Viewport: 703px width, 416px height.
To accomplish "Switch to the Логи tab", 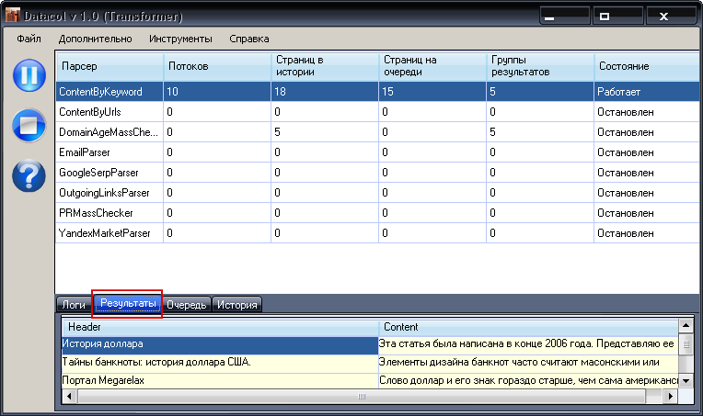I will (74, 305).
